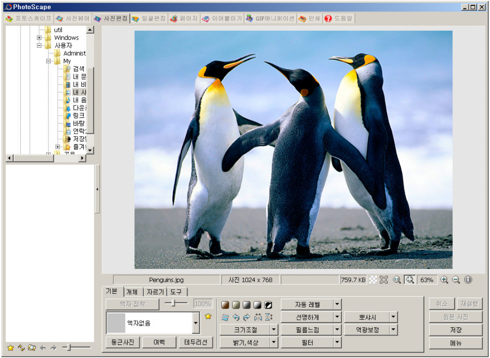
Task: Open the 크기조절 dropdown arrow
Action: click(274, 330)
